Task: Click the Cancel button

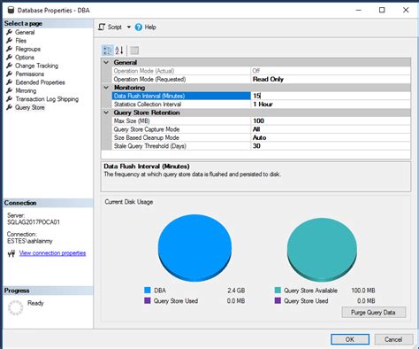Action: [x=393, y=339]
